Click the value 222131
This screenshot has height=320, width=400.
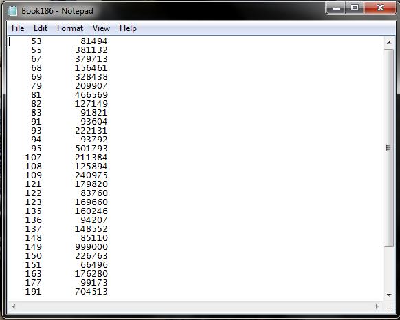(91, 130)
